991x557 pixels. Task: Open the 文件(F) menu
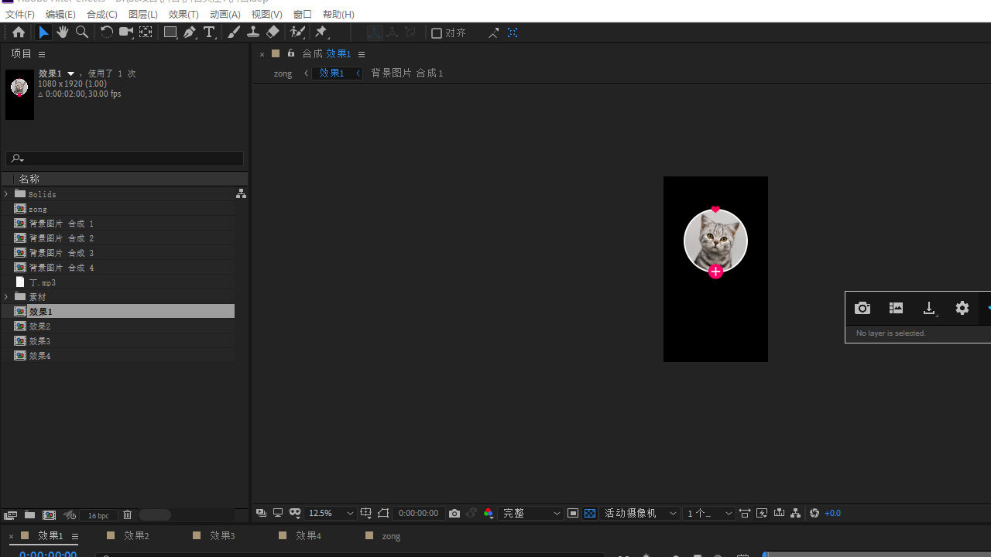click(20, 15)
